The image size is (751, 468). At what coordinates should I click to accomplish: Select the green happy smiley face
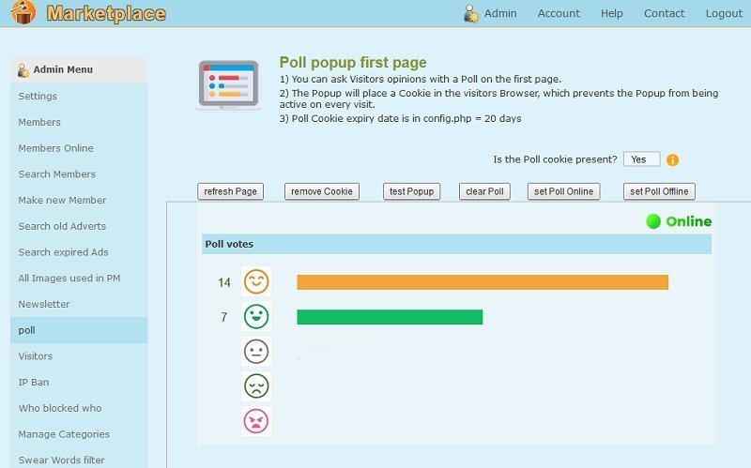[256, 316]
